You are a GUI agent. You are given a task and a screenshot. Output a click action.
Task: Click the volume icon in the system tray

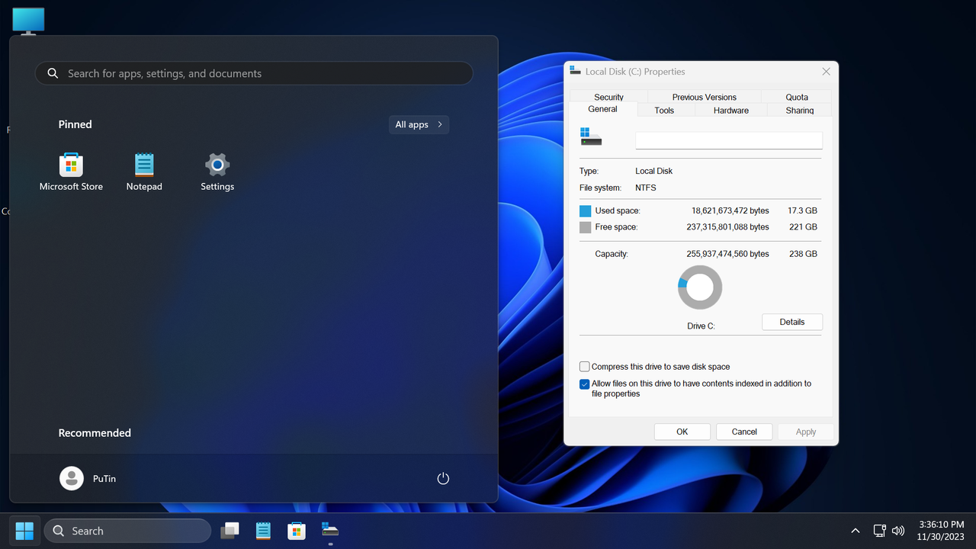(x=898, y=530)
